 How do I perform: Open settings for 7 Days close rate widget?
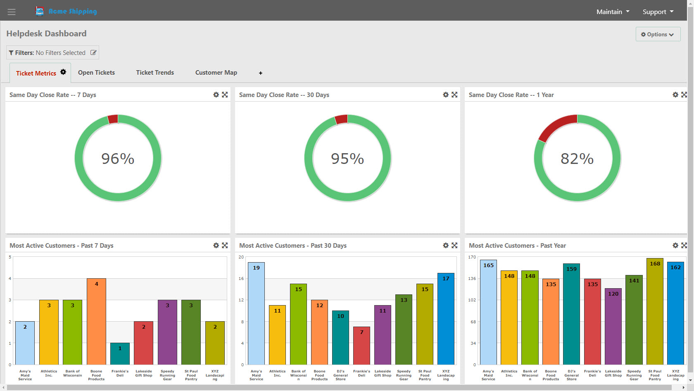tap(216, 95)
